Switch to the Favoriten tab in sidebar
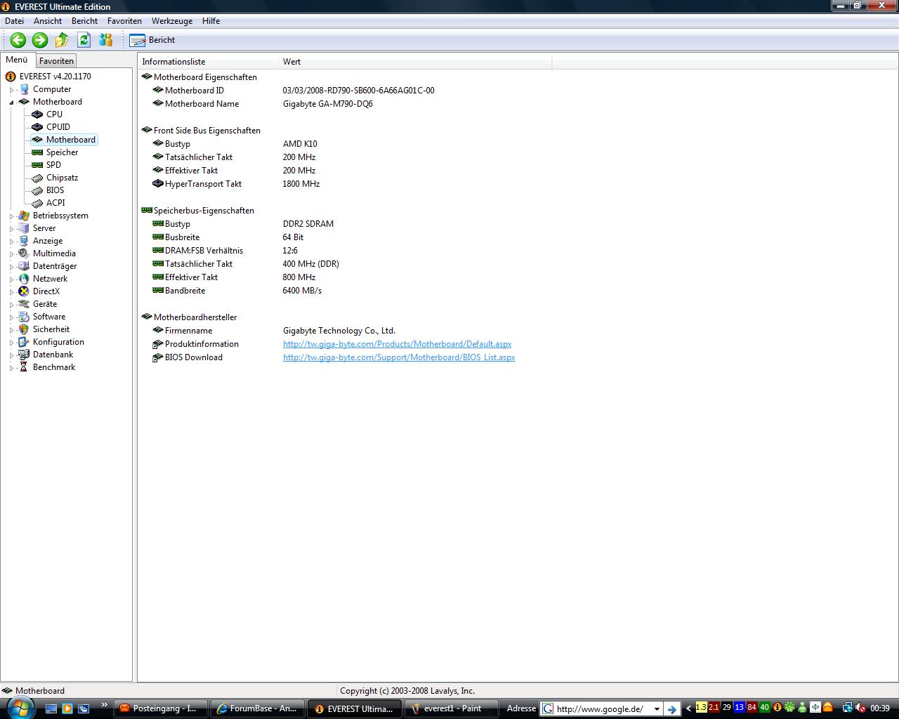The image size is (899, 719). coord(56,61)
